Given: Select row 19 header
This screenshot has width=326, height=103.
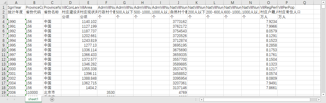Looking at the screenshot, I should click(4, 92).
